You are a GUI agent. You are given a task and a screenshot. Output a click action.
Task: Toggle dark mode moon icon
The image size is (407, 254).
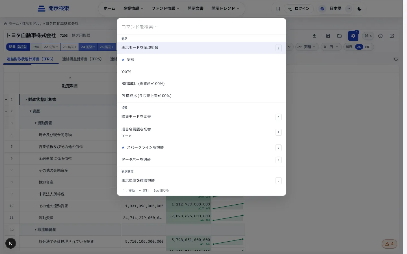click(360, 9)
